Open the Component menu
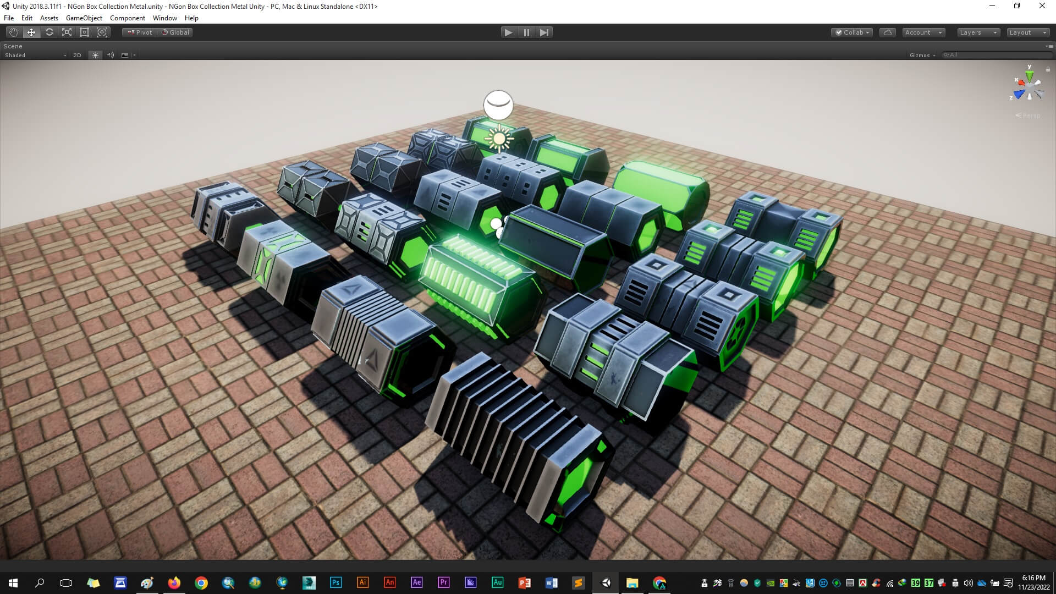Image resolution: width=1056 pixels, height=594 pixels. click(x=127, y=18)
